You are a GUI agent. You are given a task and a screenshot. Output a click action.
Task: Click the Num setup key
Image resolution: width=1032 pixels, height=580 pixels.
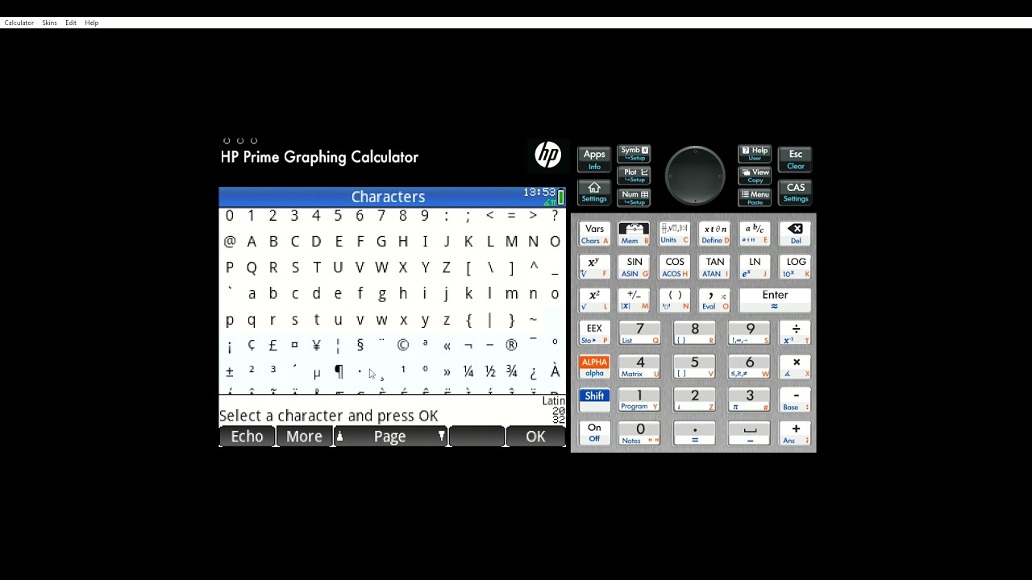[635, 197]
